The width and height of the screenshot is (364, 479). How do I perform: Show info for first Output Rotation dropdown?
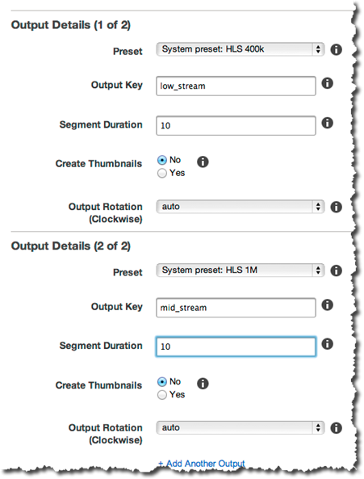[x=336, y=207]
